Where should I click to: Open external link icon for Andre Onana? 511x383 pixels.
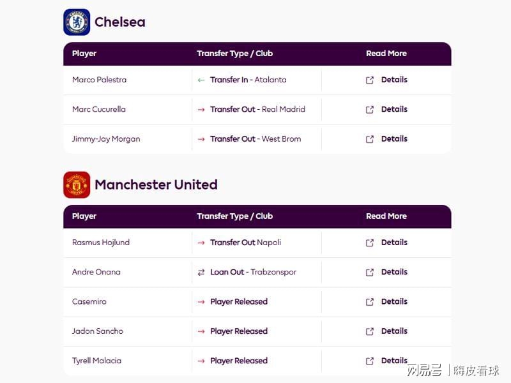(x=370, y=273)
